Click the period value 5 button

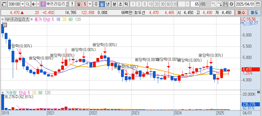[x=85, y=4]
